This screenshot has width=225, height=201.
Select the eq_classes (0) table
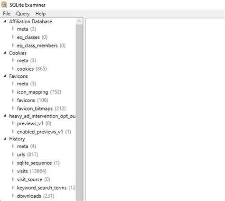(x=32, y=37)
